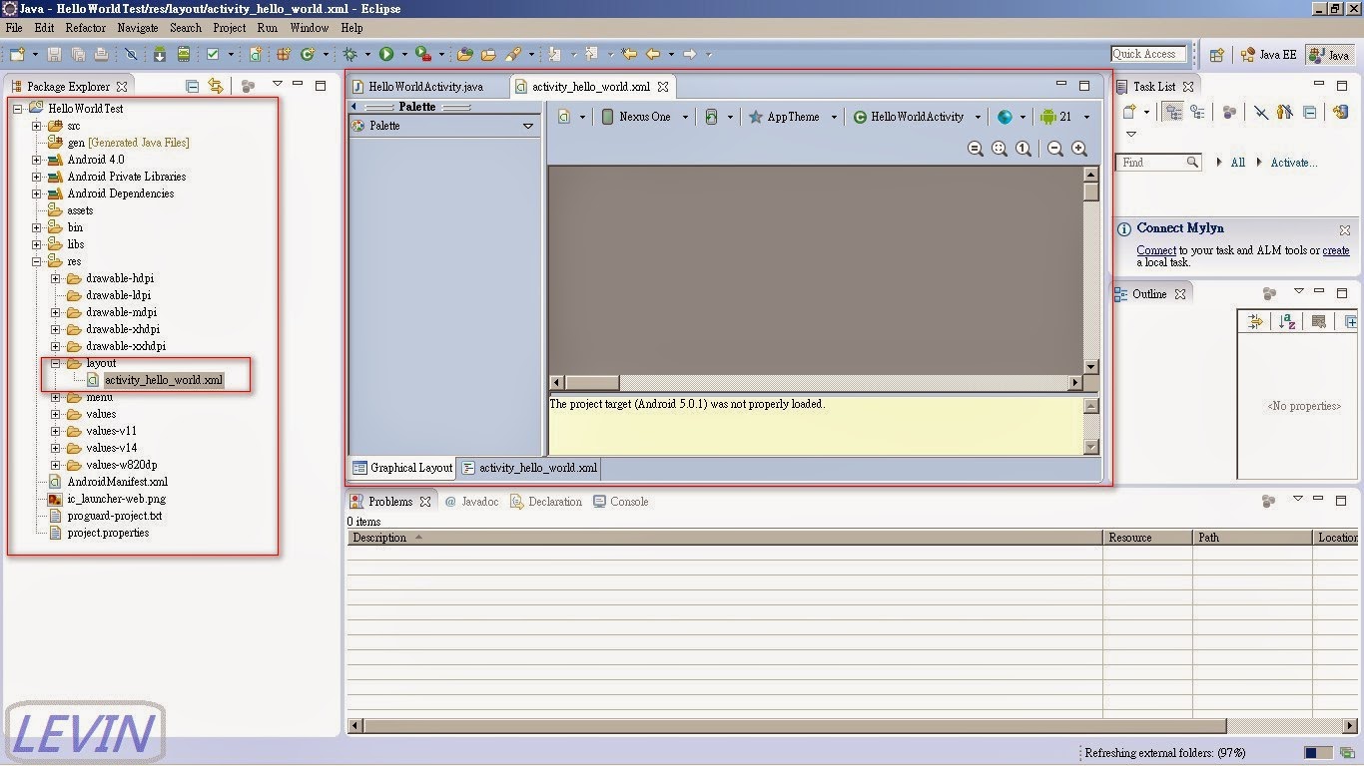Toggle Hide Completed Tasks in Task List
This screenshot has width=1364, height=766.
pyautogui.click(x=1261, y=113)
